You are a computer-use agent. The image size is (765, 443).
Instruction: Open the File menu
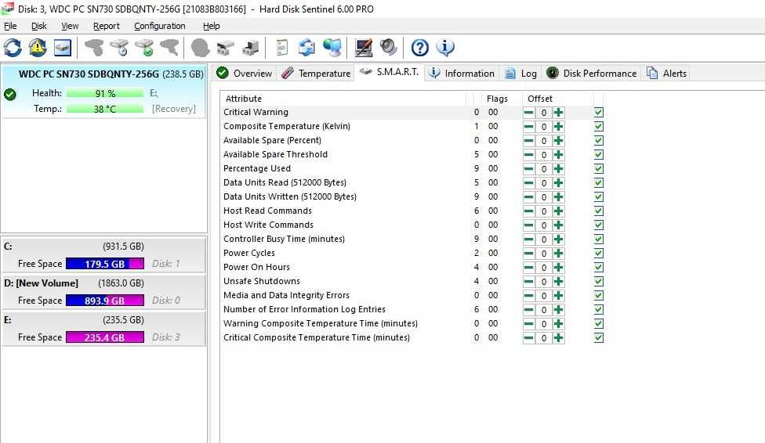click(10, 27)
